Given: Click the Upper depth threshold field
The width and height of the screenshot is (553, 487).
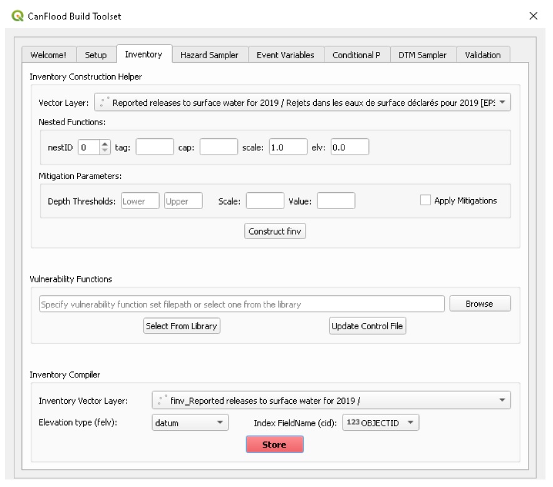Looking at the screenshot, I should coord(183,201).
